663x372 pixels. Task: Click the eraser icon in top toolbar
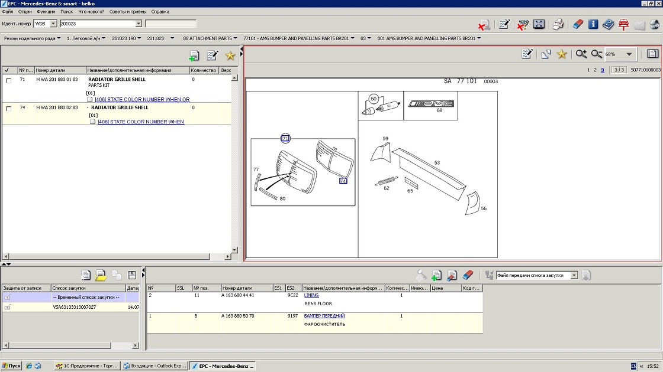click(x=578, y=24)
